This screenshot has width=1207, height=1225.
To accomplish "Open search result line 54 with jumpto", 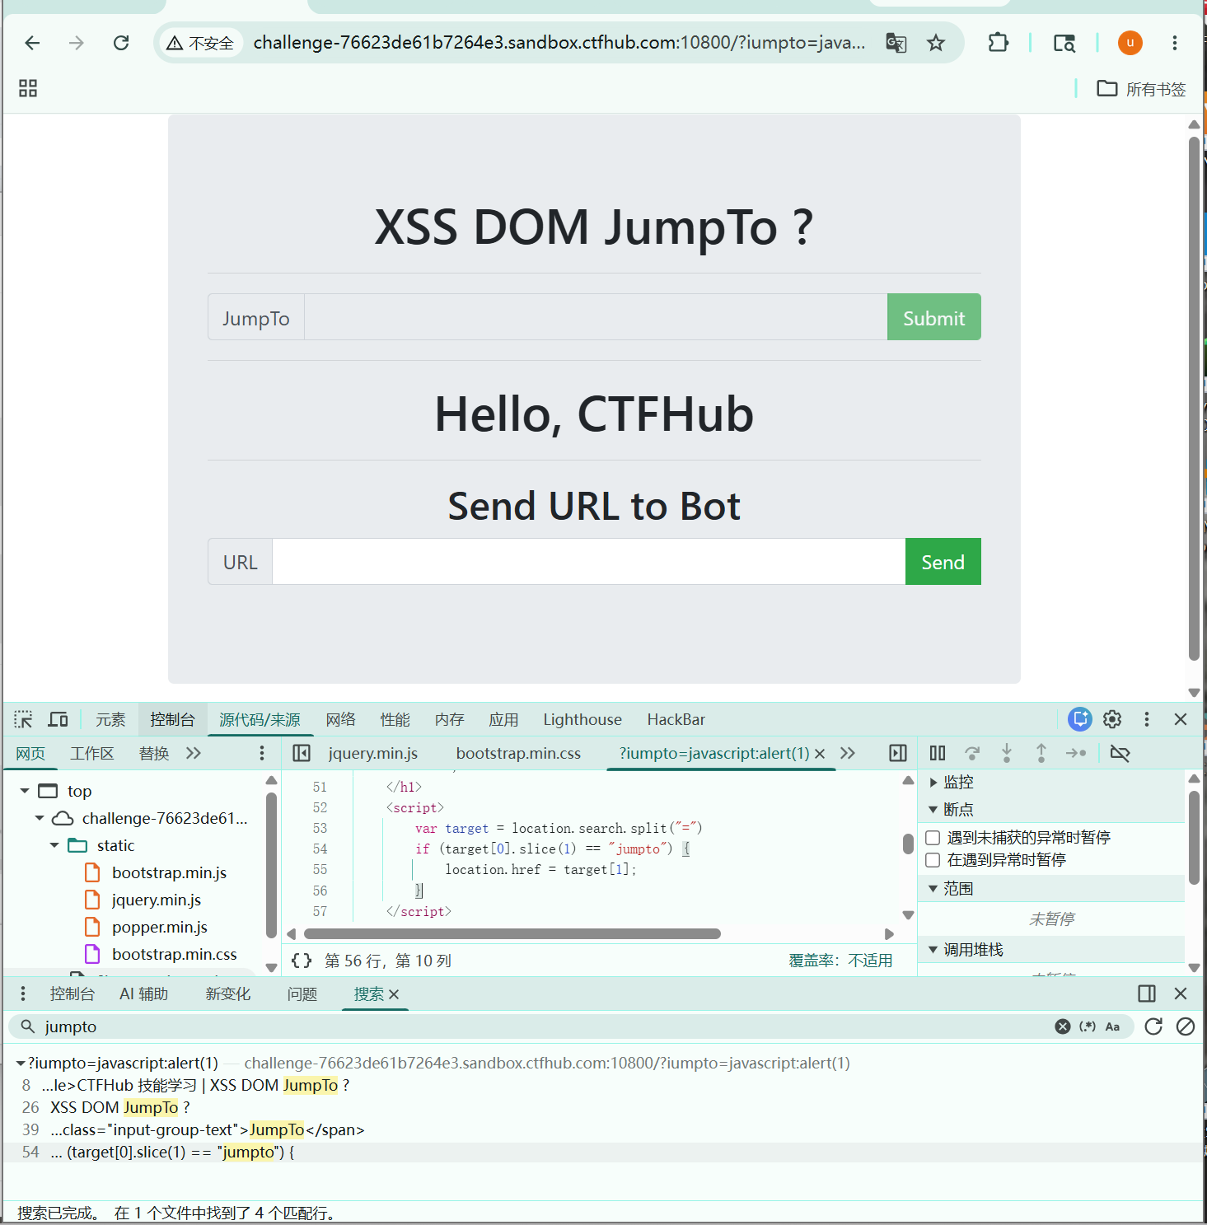I will click(602, 1152).
